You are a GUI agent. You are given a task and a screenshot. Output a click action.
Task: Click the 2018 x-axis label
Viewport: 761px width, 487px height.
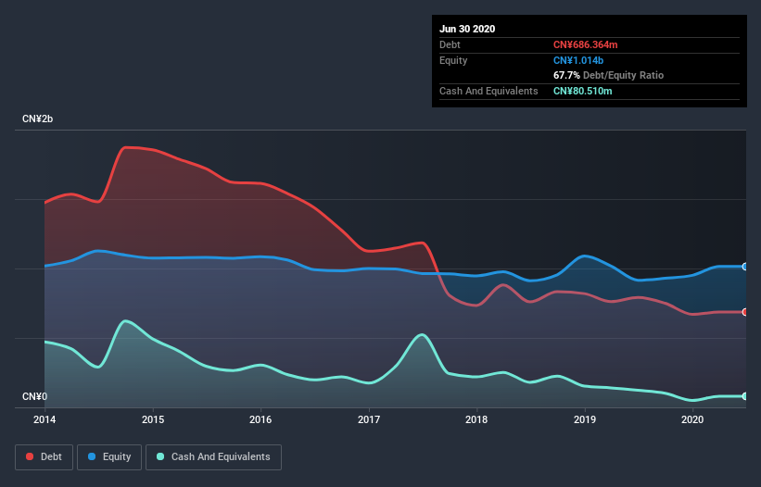click(x=476, y=419)
